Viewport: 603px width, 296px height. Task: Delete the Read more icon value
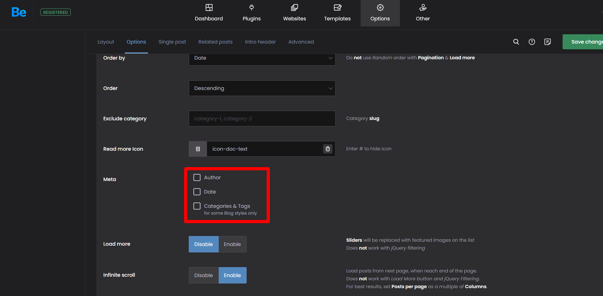(327, 149)
